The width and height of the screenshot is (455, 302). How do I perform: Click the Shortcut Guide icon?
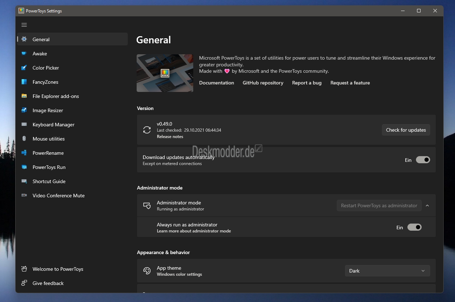24,181
